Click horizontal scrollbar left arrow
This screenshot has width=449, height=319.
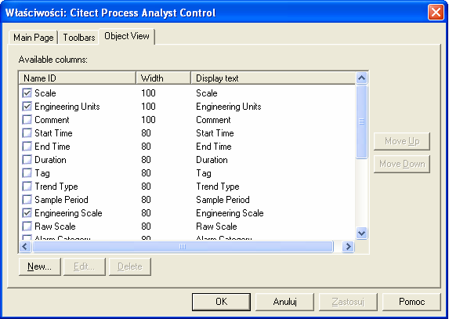[x=25, y=247]
